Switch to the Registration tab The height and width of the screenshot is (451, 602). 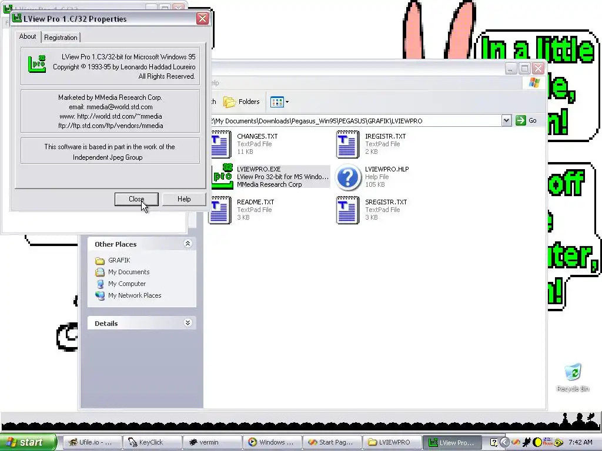pos(61,37)
